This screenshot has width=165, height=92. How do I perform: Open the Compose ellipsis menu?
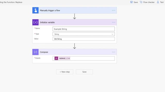pos(113,52)
